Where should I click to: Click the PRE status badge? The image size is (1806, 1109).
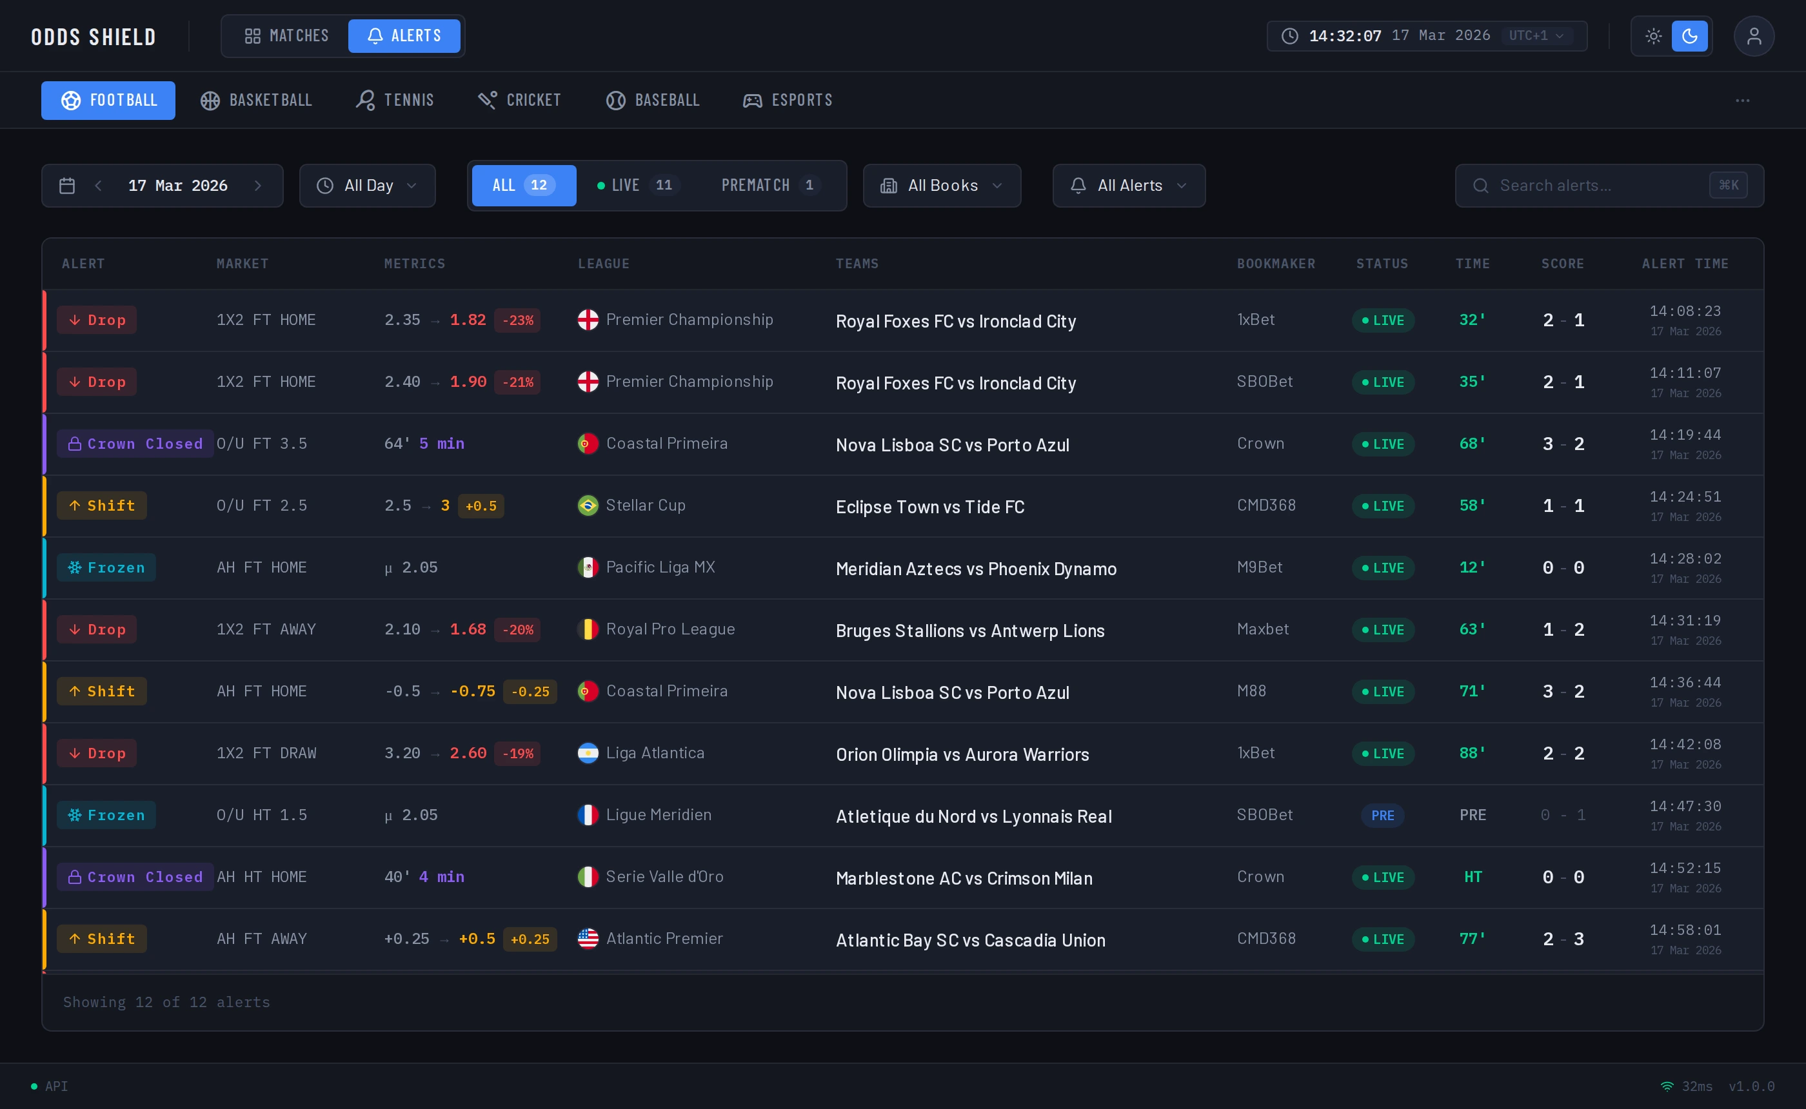tap(1383, 816)
